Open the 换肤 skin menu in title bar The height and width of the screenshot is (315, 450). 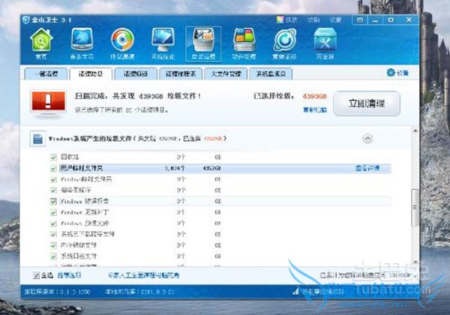pyautogui.click(x=291, y=19)
